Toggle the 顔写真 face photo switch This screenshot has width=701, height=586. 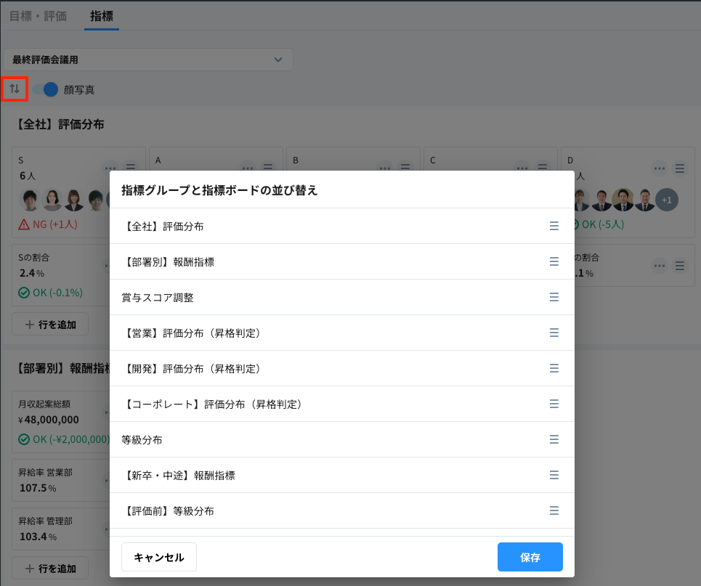[x=45, y=89]
